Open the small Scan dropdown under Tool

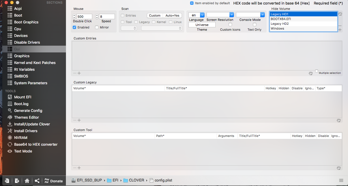click(x=129, y=28)
